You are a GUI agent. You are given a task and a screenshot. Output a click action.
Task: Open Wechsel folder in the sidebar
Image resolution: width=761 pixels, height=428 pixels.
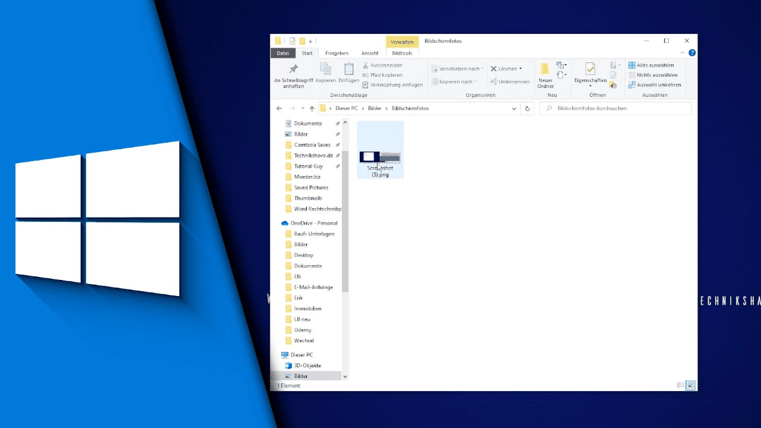(304, 341)
